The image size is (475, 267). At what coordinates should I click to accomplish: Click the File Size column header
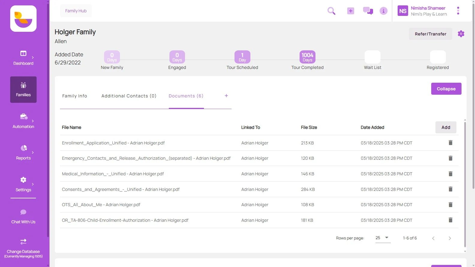309,127
